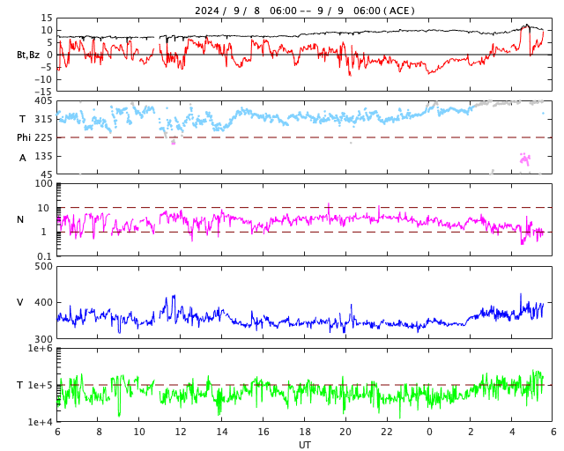This screenshot has width=564, height=451.
Task: Click the "135" tick label
Action: [43, 157]
